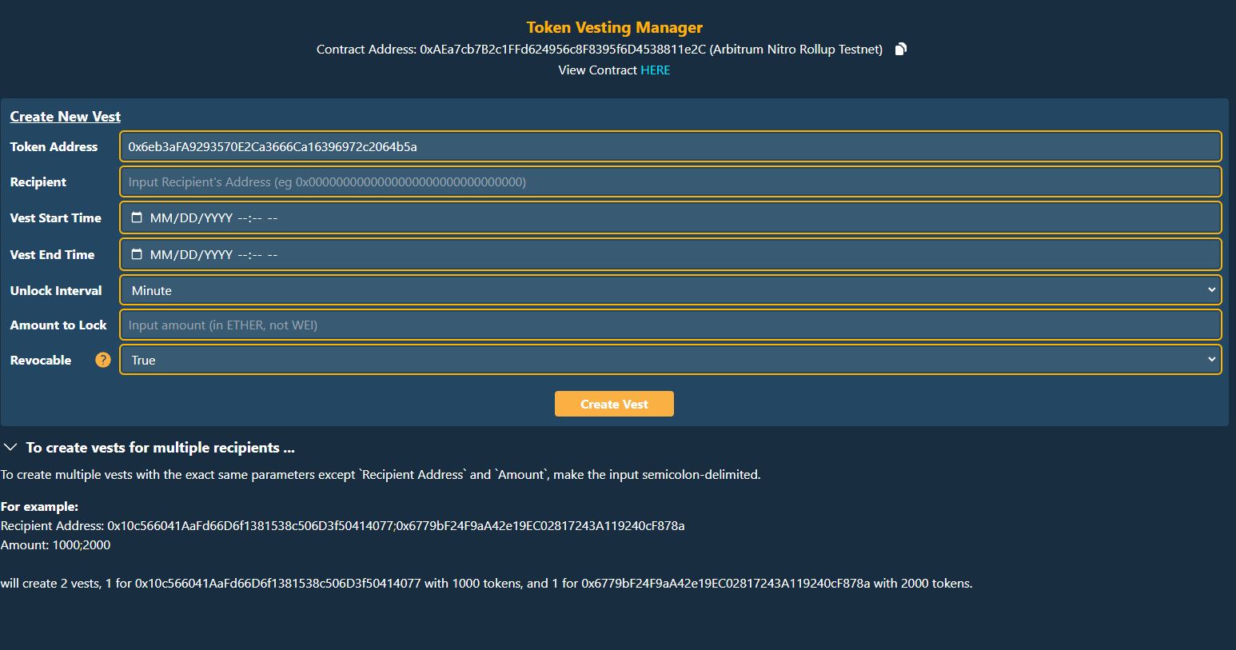1236x650 pixels.
Task: Click the Unlock Interval dropdown arrow
Action: click(x=1212, y=290)
